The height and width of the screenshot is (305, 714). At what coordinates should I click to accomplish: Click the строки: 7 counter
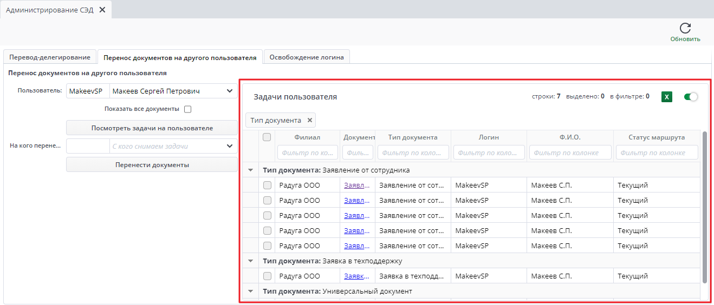tap(546, 96)
